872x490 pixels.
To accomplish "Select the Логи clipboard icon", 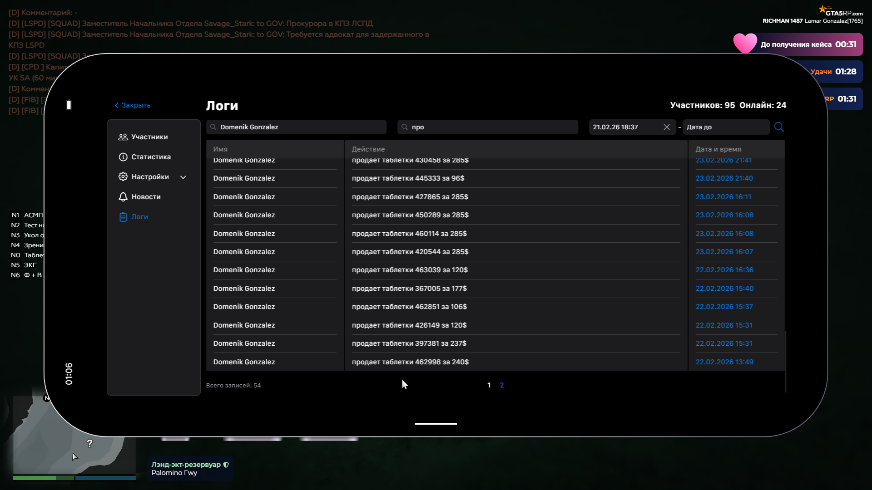I will tap(123, 217).
